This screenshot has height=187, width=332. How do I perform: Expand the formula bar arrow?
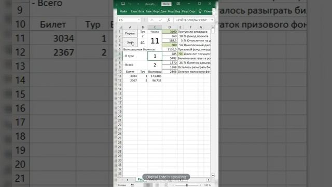tap(212, 20)
